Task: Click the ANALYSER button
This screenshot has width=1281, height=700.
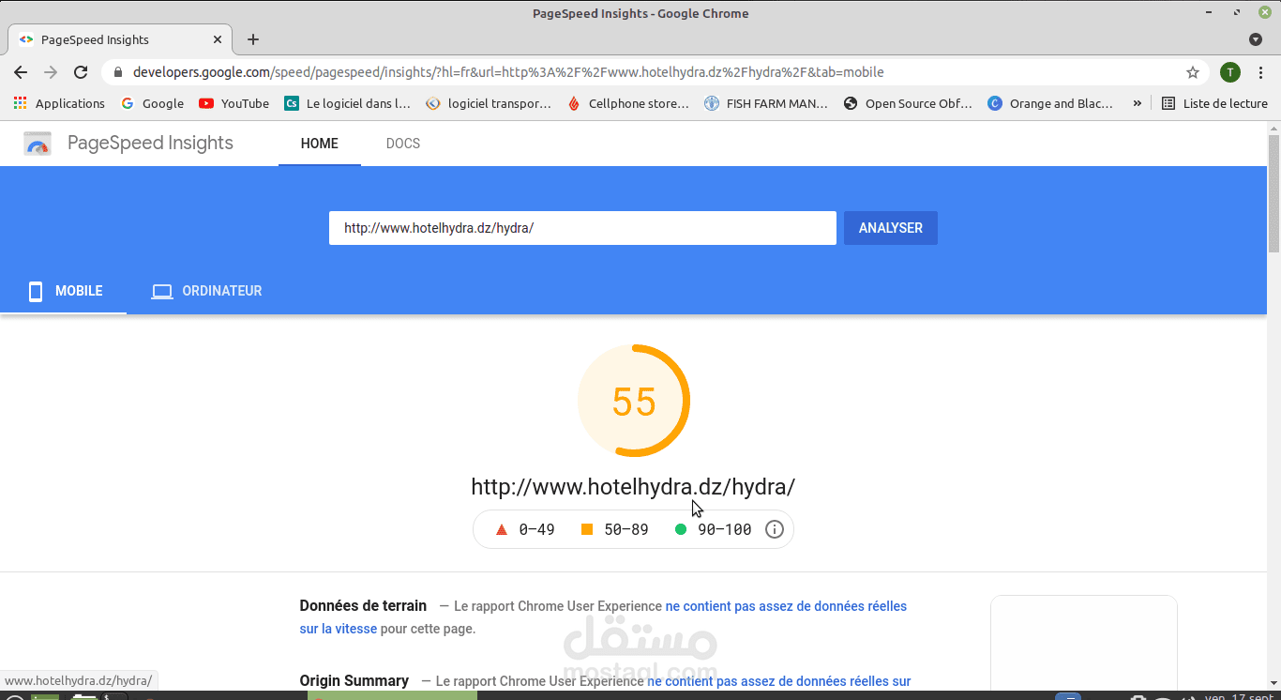Action: 891,228
